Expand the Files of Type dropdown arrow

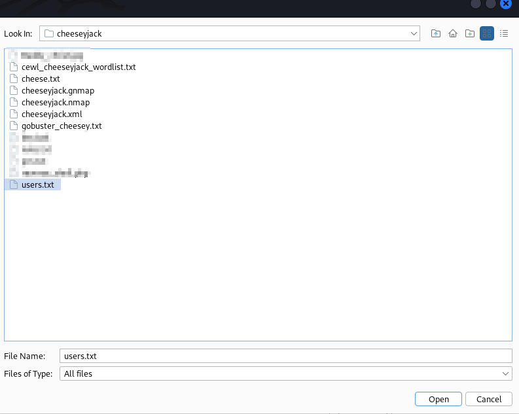505,373
